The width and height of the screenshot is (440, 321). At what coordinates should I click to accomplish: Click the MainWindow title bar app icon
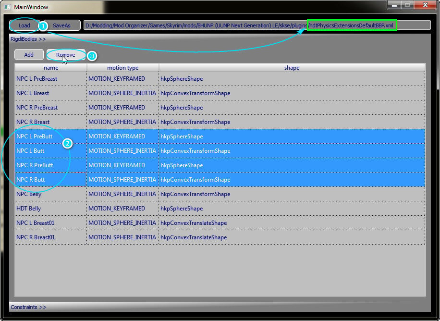[7, 7]
